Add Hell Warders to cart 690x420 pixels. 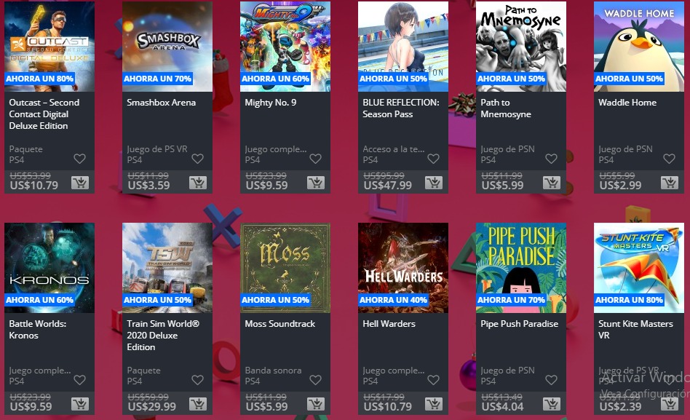tap(434, 404)
